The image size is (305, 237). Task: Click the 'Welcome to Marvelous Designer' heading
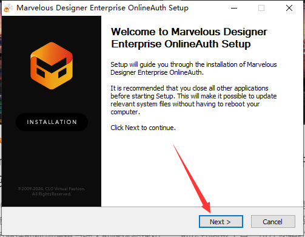point(189,32)
